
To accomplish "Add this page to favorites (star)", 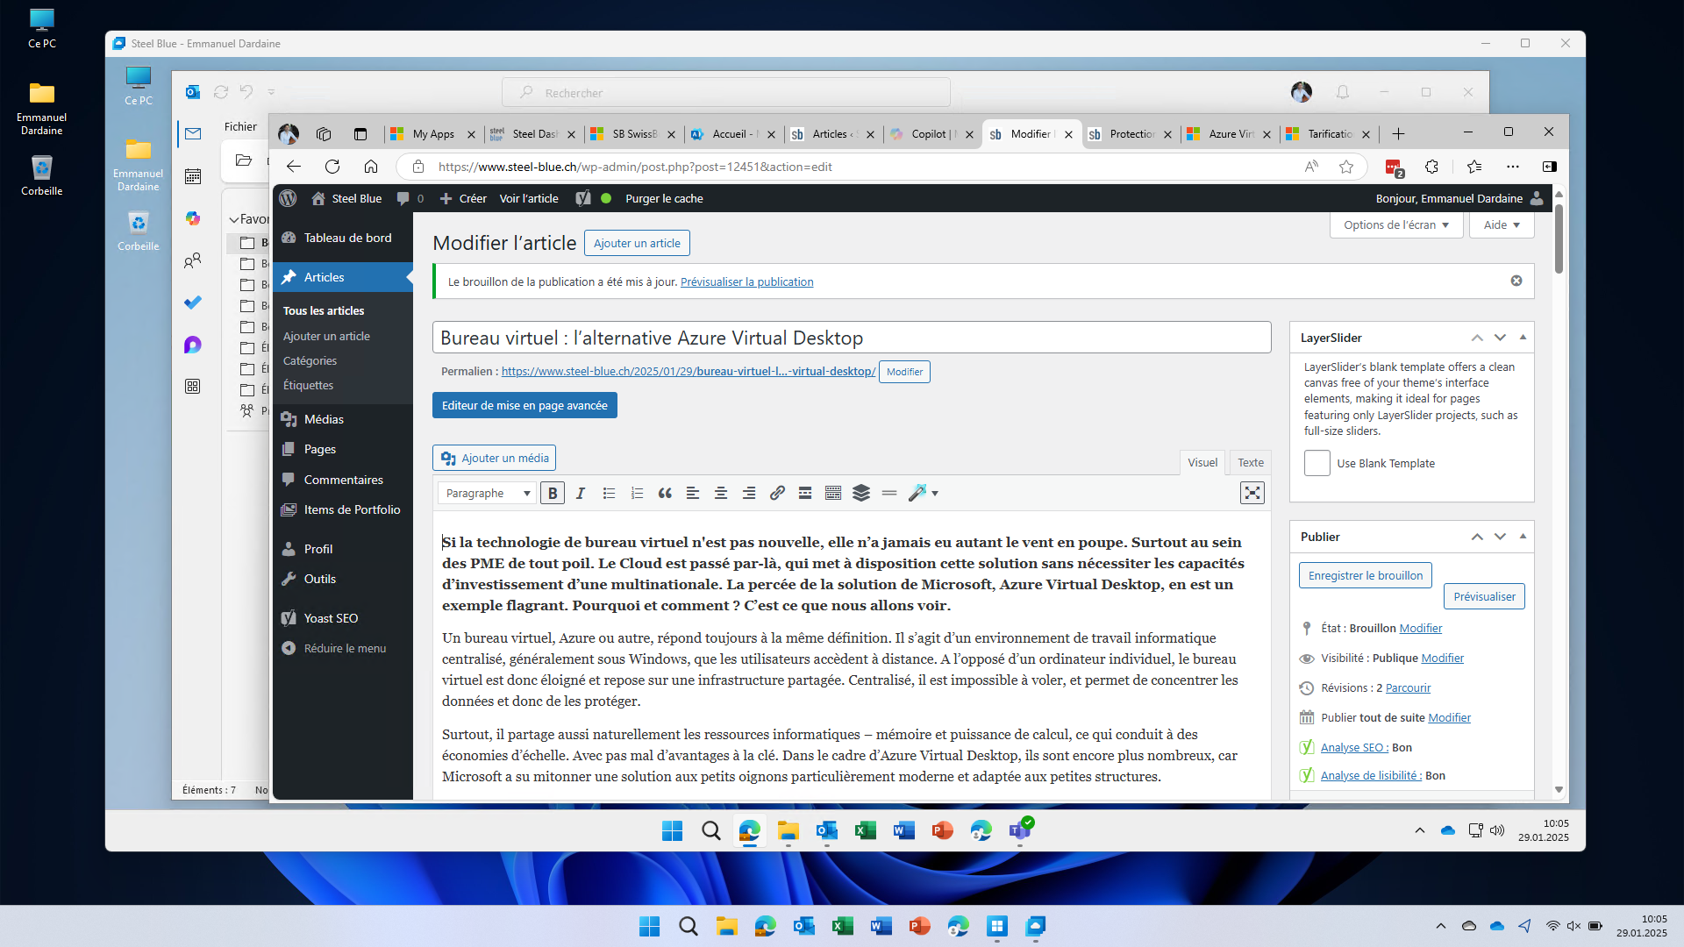I will (x=1346, y=167).
